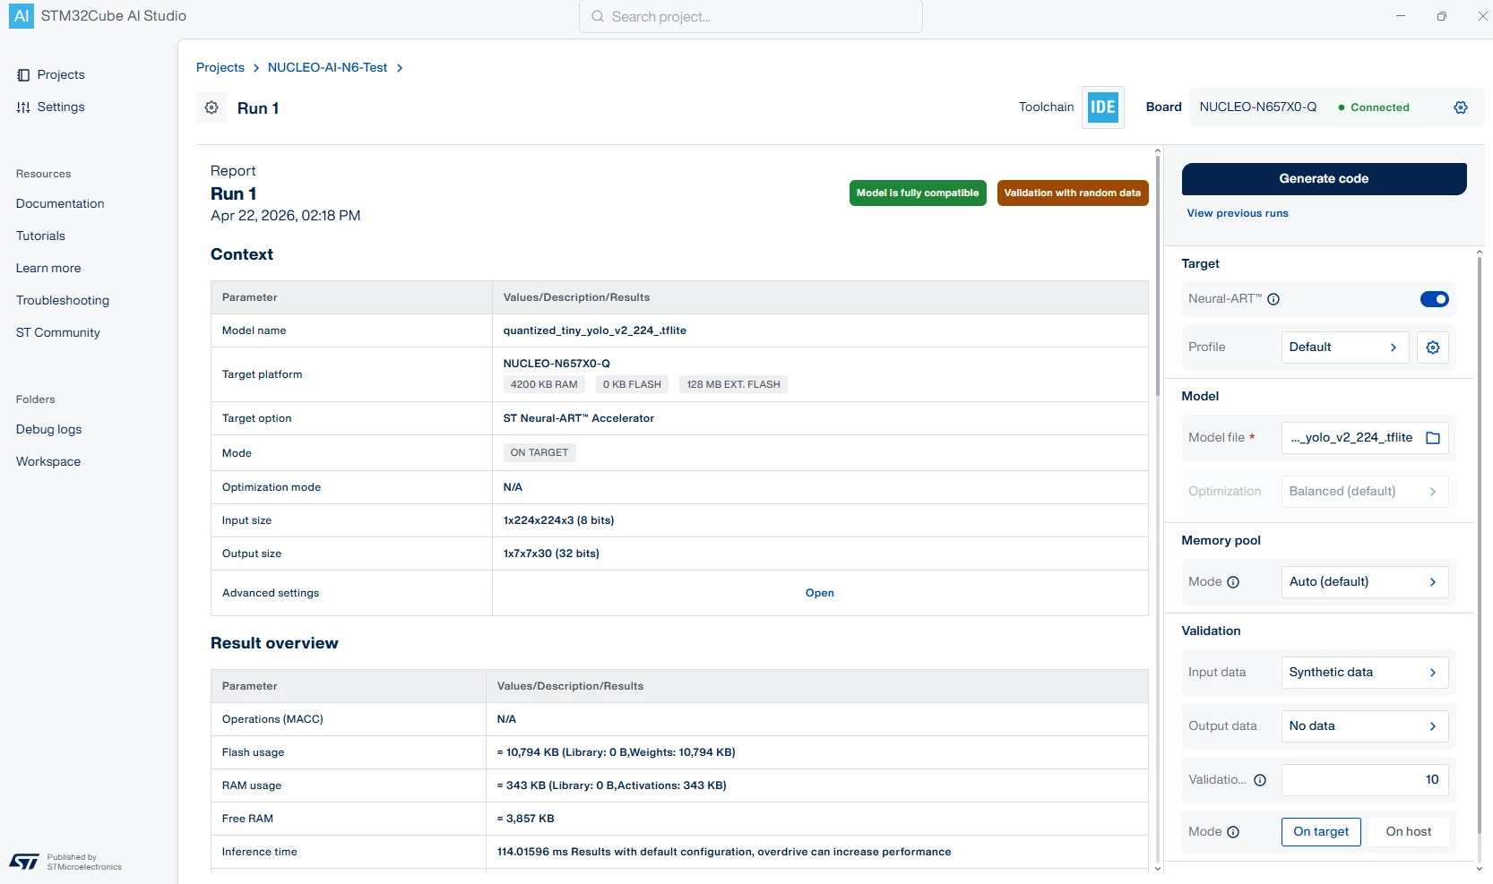Click the ON TARGET mode tag
Image resolution: width=1493 pixels, height=884 pixels.
pos(539,453)
